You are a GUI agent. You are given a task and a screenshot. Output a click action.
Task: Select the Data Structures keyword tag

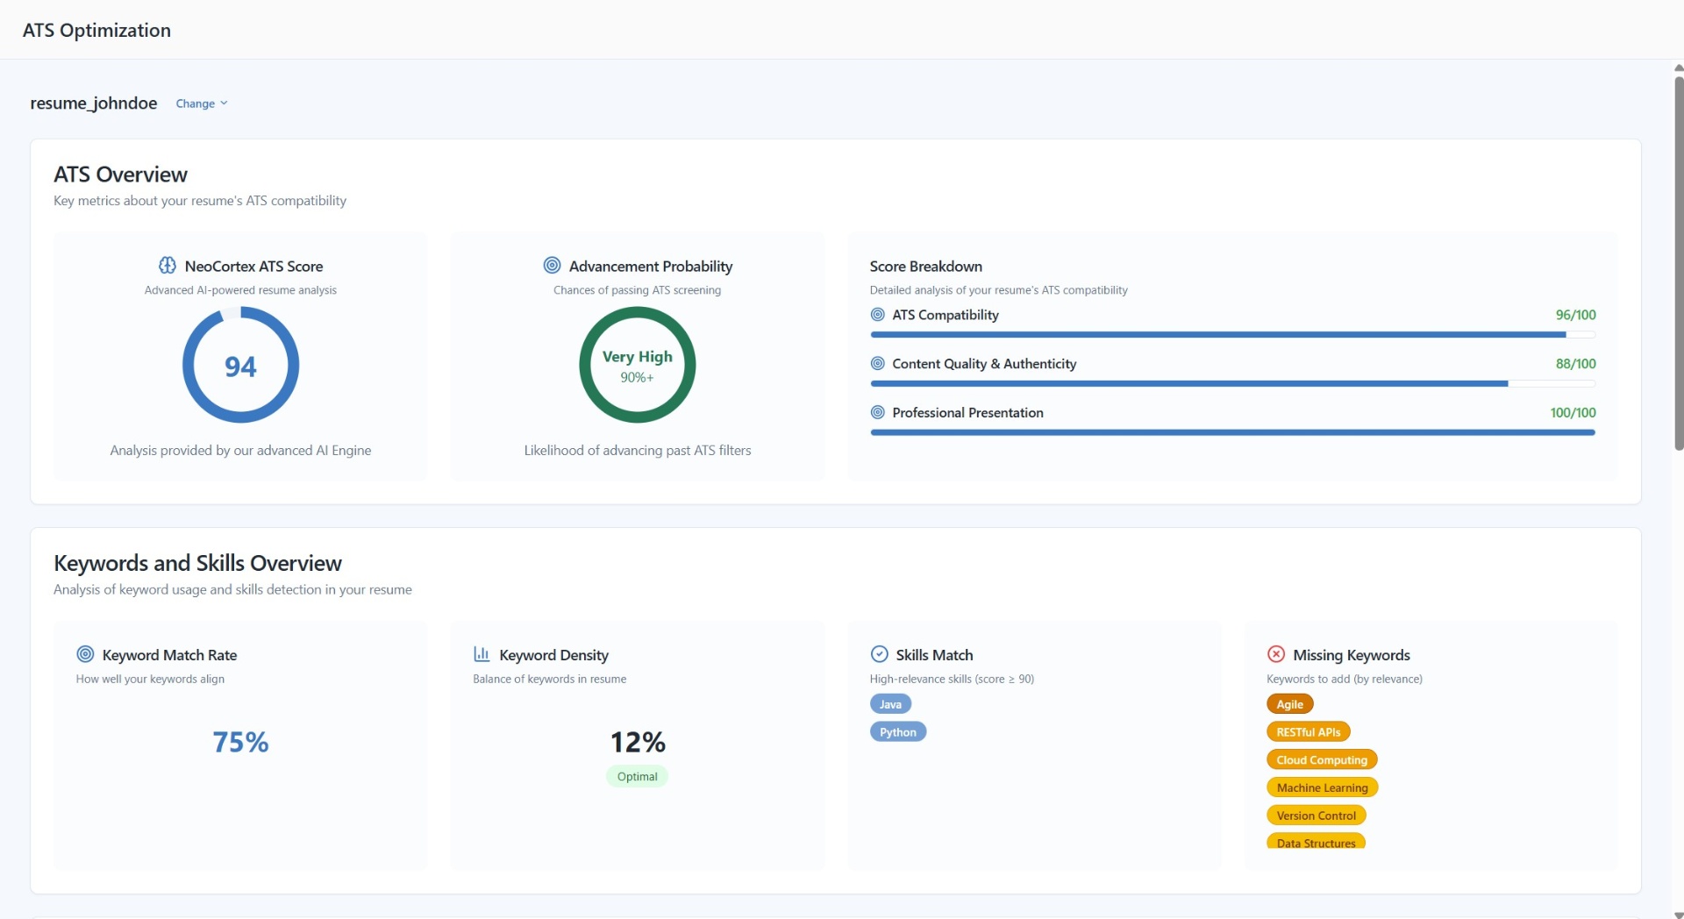[1316, 842]
